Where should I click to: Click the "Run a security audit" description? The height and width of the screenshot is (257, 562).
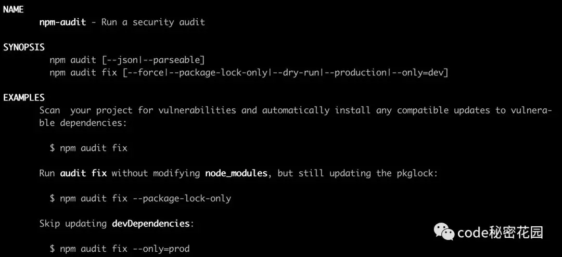[x=153, y=22]
